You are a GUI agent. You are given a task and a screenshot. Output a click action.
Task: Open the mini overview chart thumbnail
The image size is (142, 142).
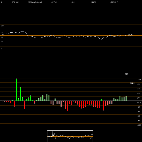point(70,136)
